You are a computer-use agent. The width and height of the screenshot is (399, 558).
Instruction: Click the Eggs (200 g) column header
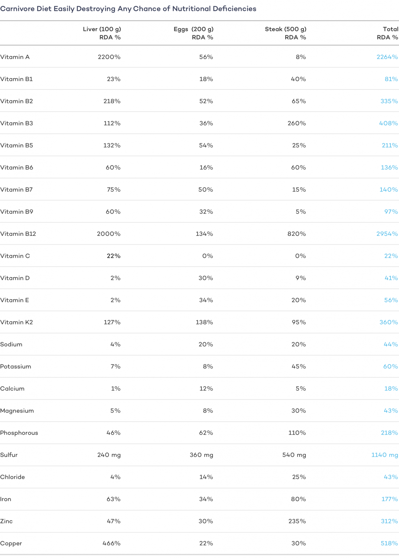(x=193, y=33)
